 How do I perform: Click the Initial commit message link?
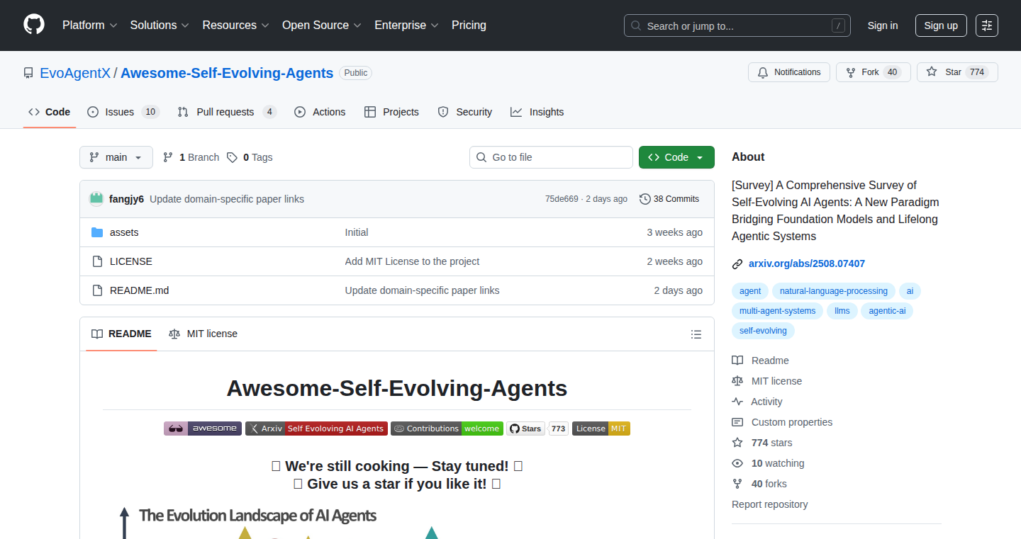[x=357, y=232]
